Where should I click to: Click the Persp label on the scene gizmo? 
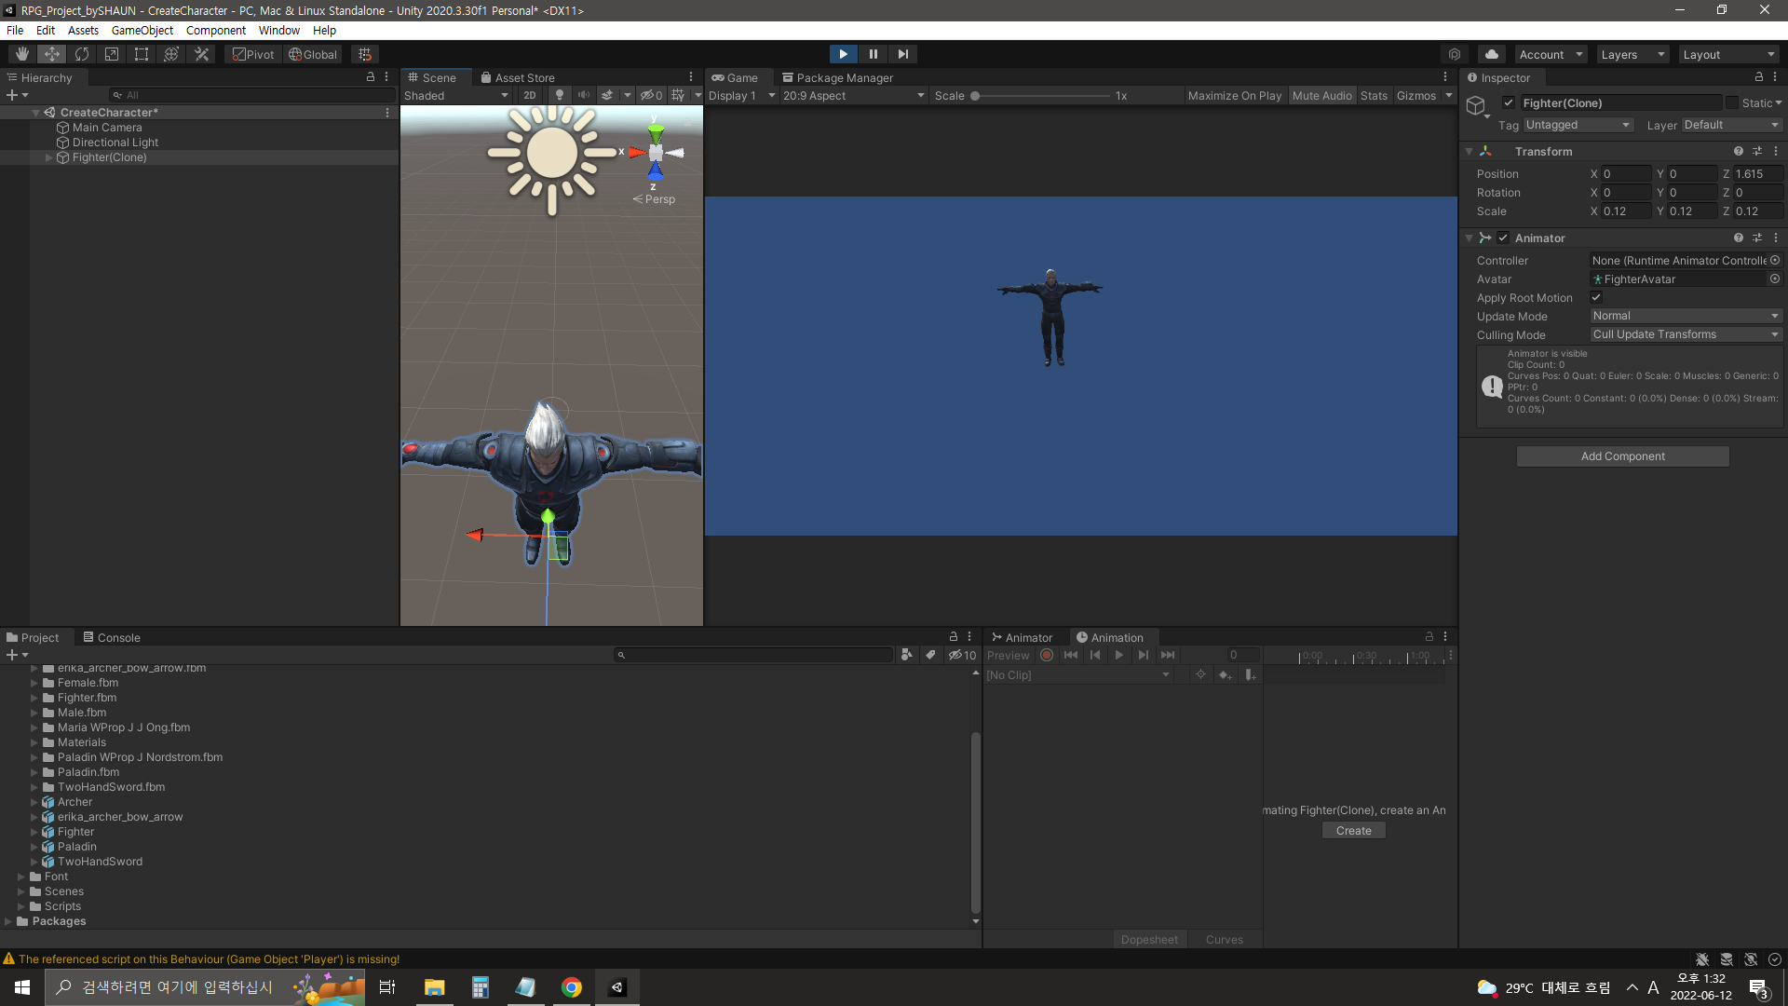[x=654, y=199]
